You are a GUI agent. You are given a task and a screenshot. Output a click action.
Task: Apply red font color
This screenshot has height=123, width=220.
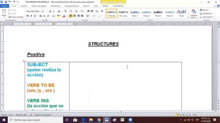click(x=64, y=16)
